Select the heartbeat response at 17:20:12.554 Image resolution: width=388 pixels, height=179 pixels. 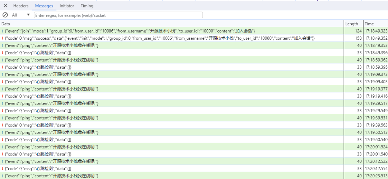click(x=194, y=168)
